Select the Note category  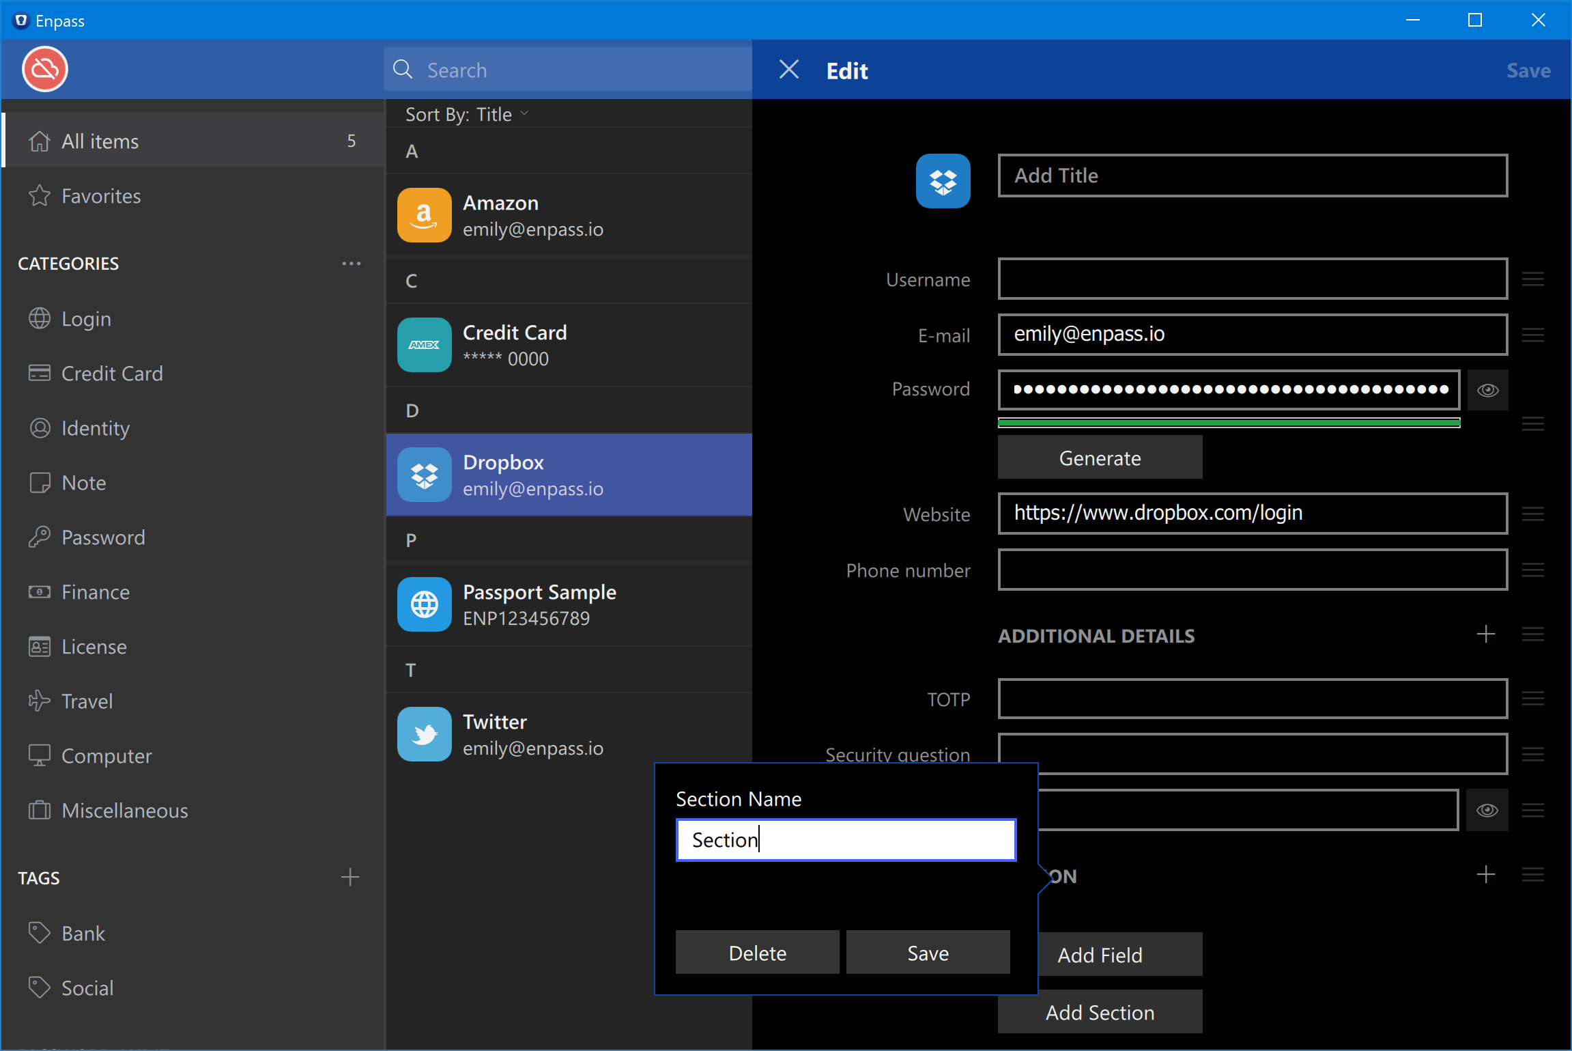click(193, 483)
